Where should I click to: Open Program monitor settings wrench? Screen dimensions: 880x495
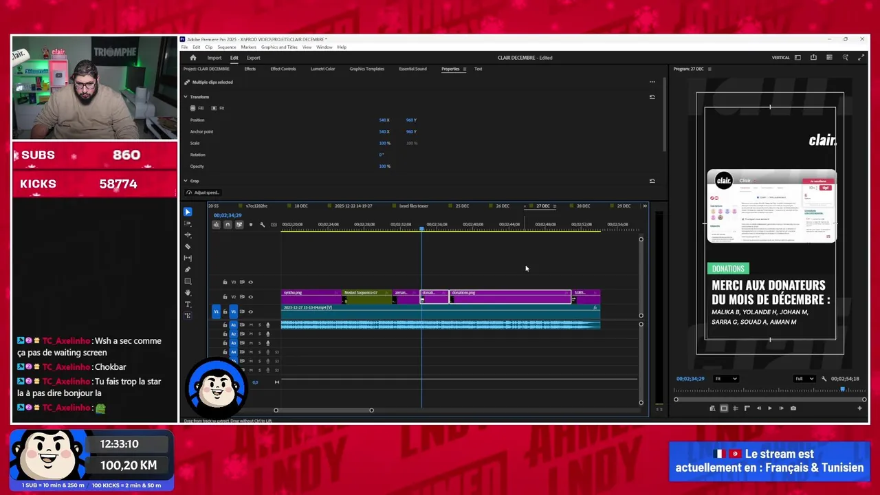(x=824, y=379)
